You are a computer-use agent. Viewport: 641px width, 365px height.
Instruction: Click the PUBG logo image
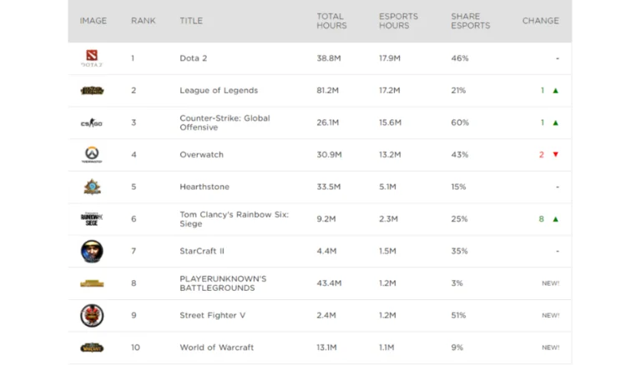coord(92,283)
